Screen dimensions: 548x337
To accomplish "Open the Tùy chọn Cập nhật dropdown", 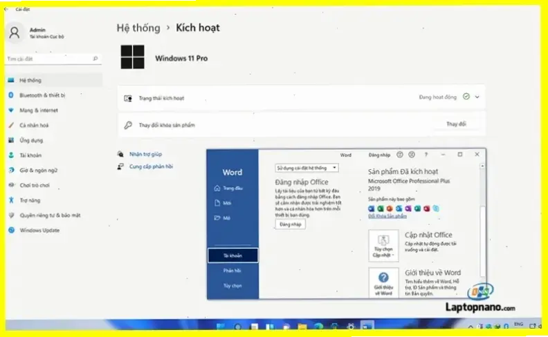I will (x=383, y=246).
